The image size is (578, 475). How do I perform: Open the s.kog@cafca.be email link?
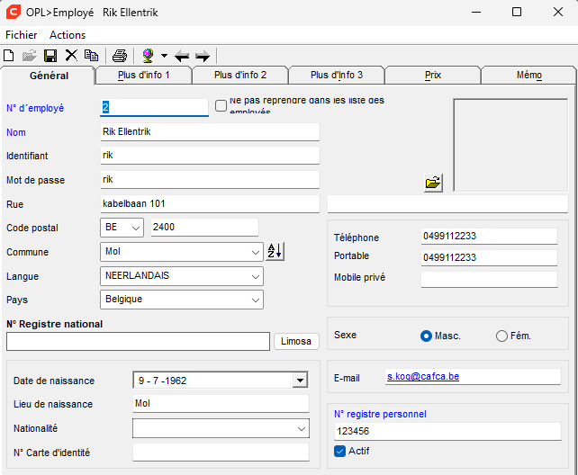[423, 376]
